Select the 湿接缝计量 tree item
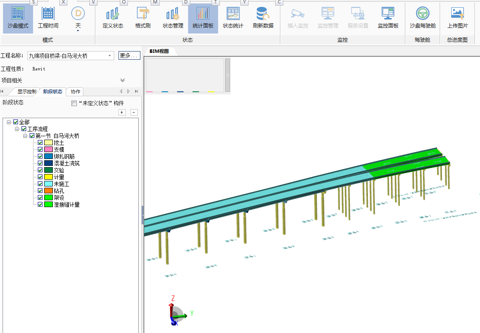This screenshot has height=333, width=480. [67, 205]
